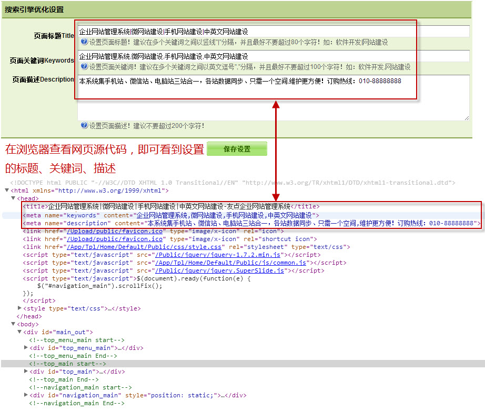
Task: Select the closing script tag line
Action: click(x=39, y=300)
